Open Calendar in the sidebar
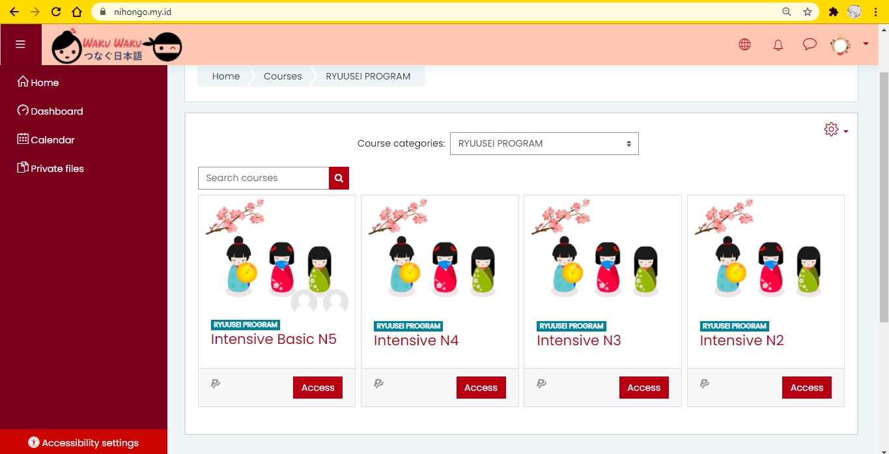This screenshot has width=889, height=454. click(46, 140)
